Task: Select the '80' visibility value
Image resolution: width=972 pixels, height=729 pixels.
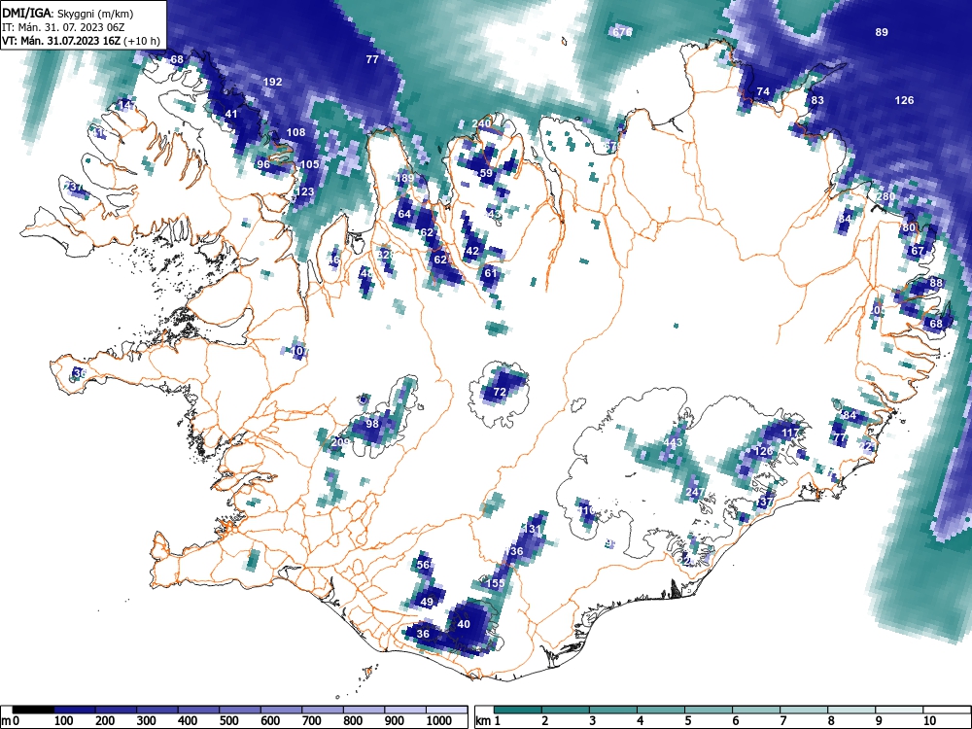Action: [x=909, y=227]
